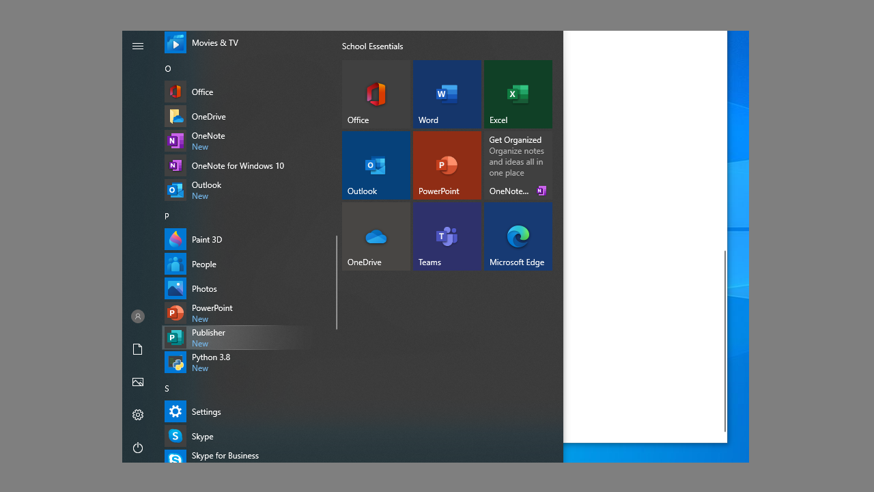Click the Office tile in School Essentials
874x492 pixels.
coord(376,94)
